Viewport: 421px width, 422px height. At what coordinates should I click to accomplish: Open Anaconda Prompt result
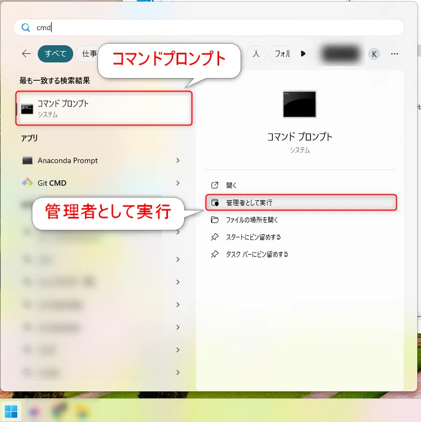(x=101, y=160)
